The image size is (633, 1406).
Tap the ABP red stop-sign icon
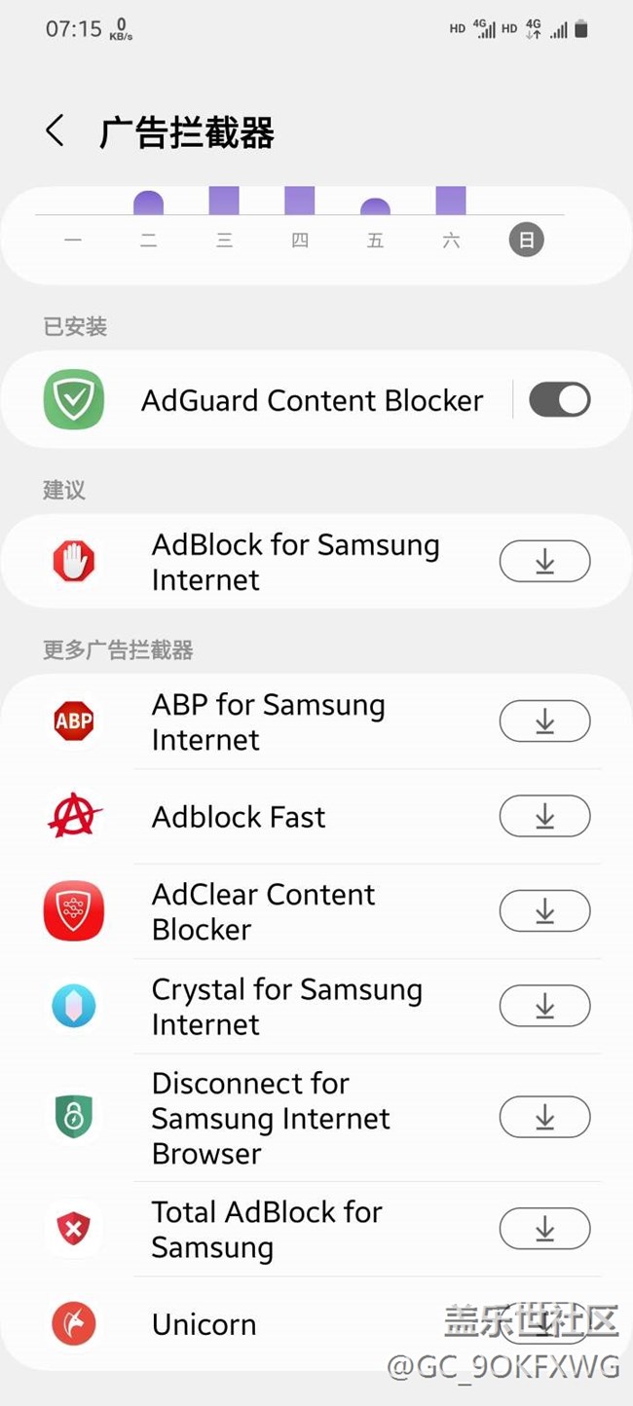tap(74, 721)
